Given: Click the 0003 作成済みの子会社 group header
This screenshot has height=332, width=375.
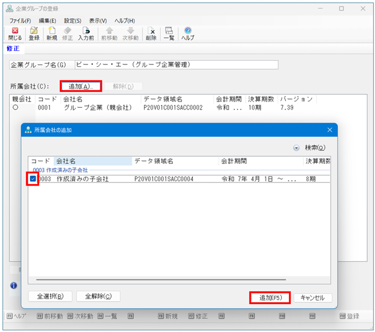Looking at the screenshot, I should click(x=60, y=170).
